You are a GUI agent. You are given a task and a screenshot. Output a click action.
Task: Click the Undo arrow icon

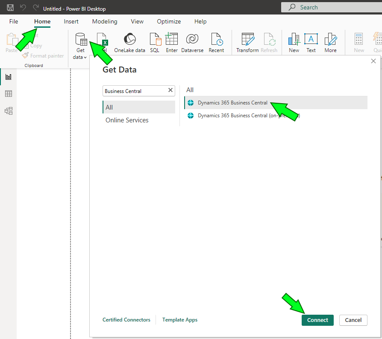pos(23,8)
